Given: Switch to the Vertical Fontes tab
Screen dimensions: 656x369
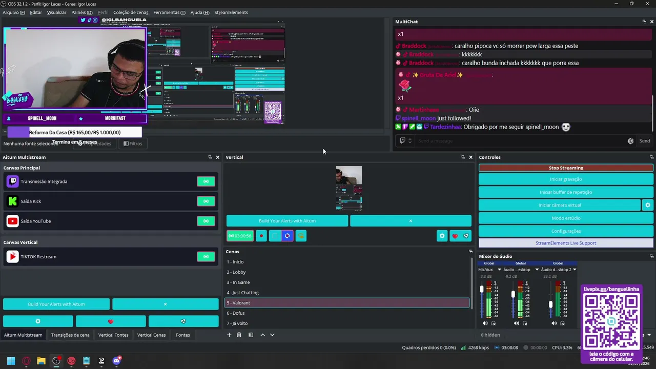Looking at the screenshot, I should [x=113, y=335].
